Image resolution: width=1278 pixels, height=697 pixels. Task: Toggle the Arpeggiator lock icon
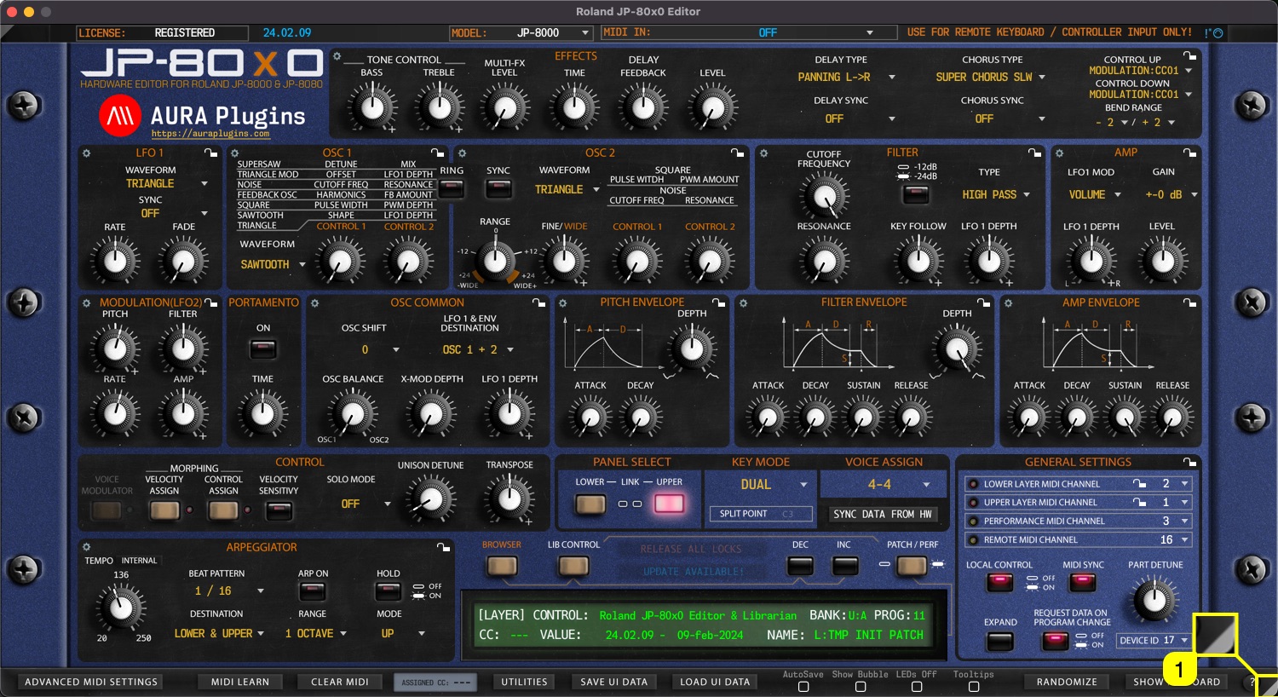[x=443, y=547]
